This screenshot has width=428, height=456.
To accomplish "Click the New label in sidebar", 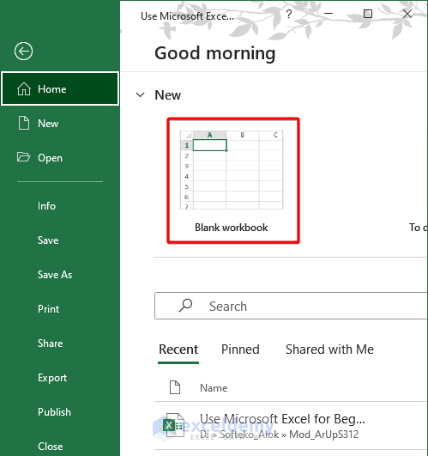I will (x=48, y=124).
